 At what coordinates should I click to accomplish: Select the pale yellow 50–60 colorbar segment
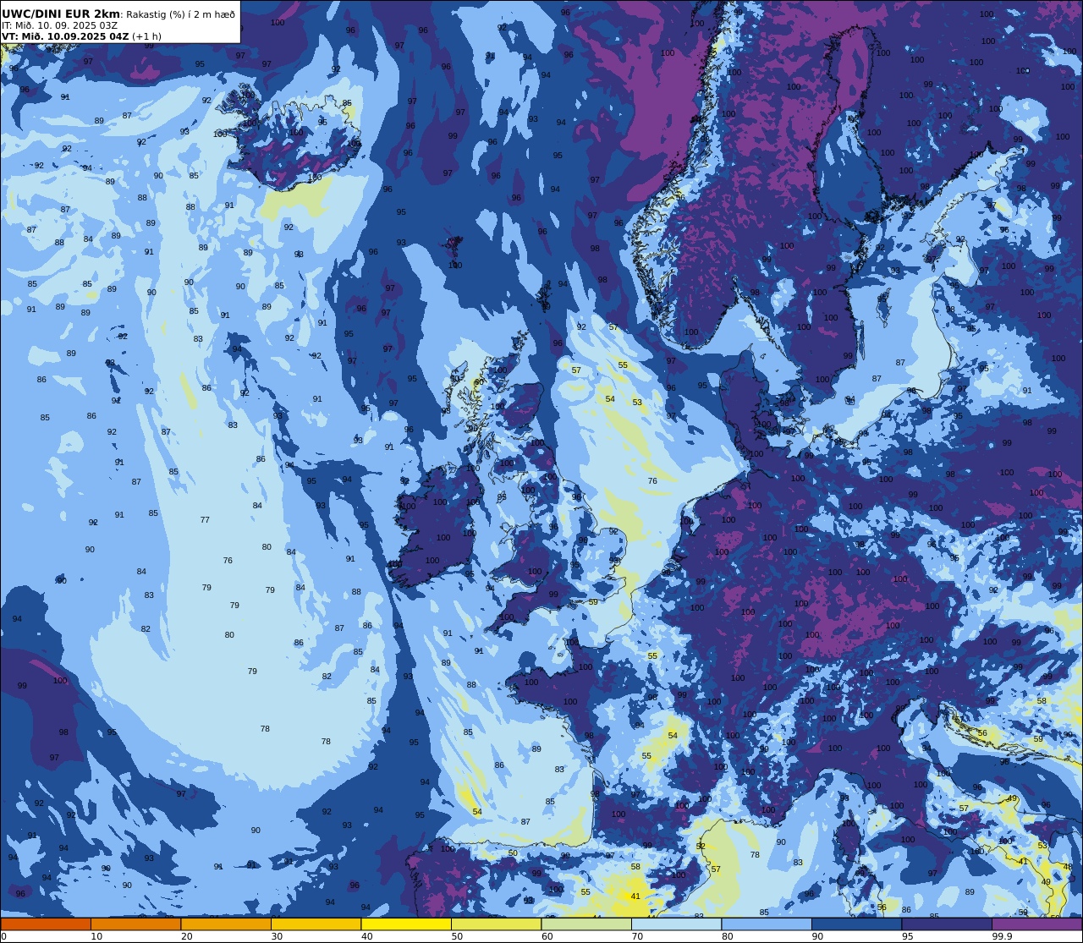[x=496, y=924]
